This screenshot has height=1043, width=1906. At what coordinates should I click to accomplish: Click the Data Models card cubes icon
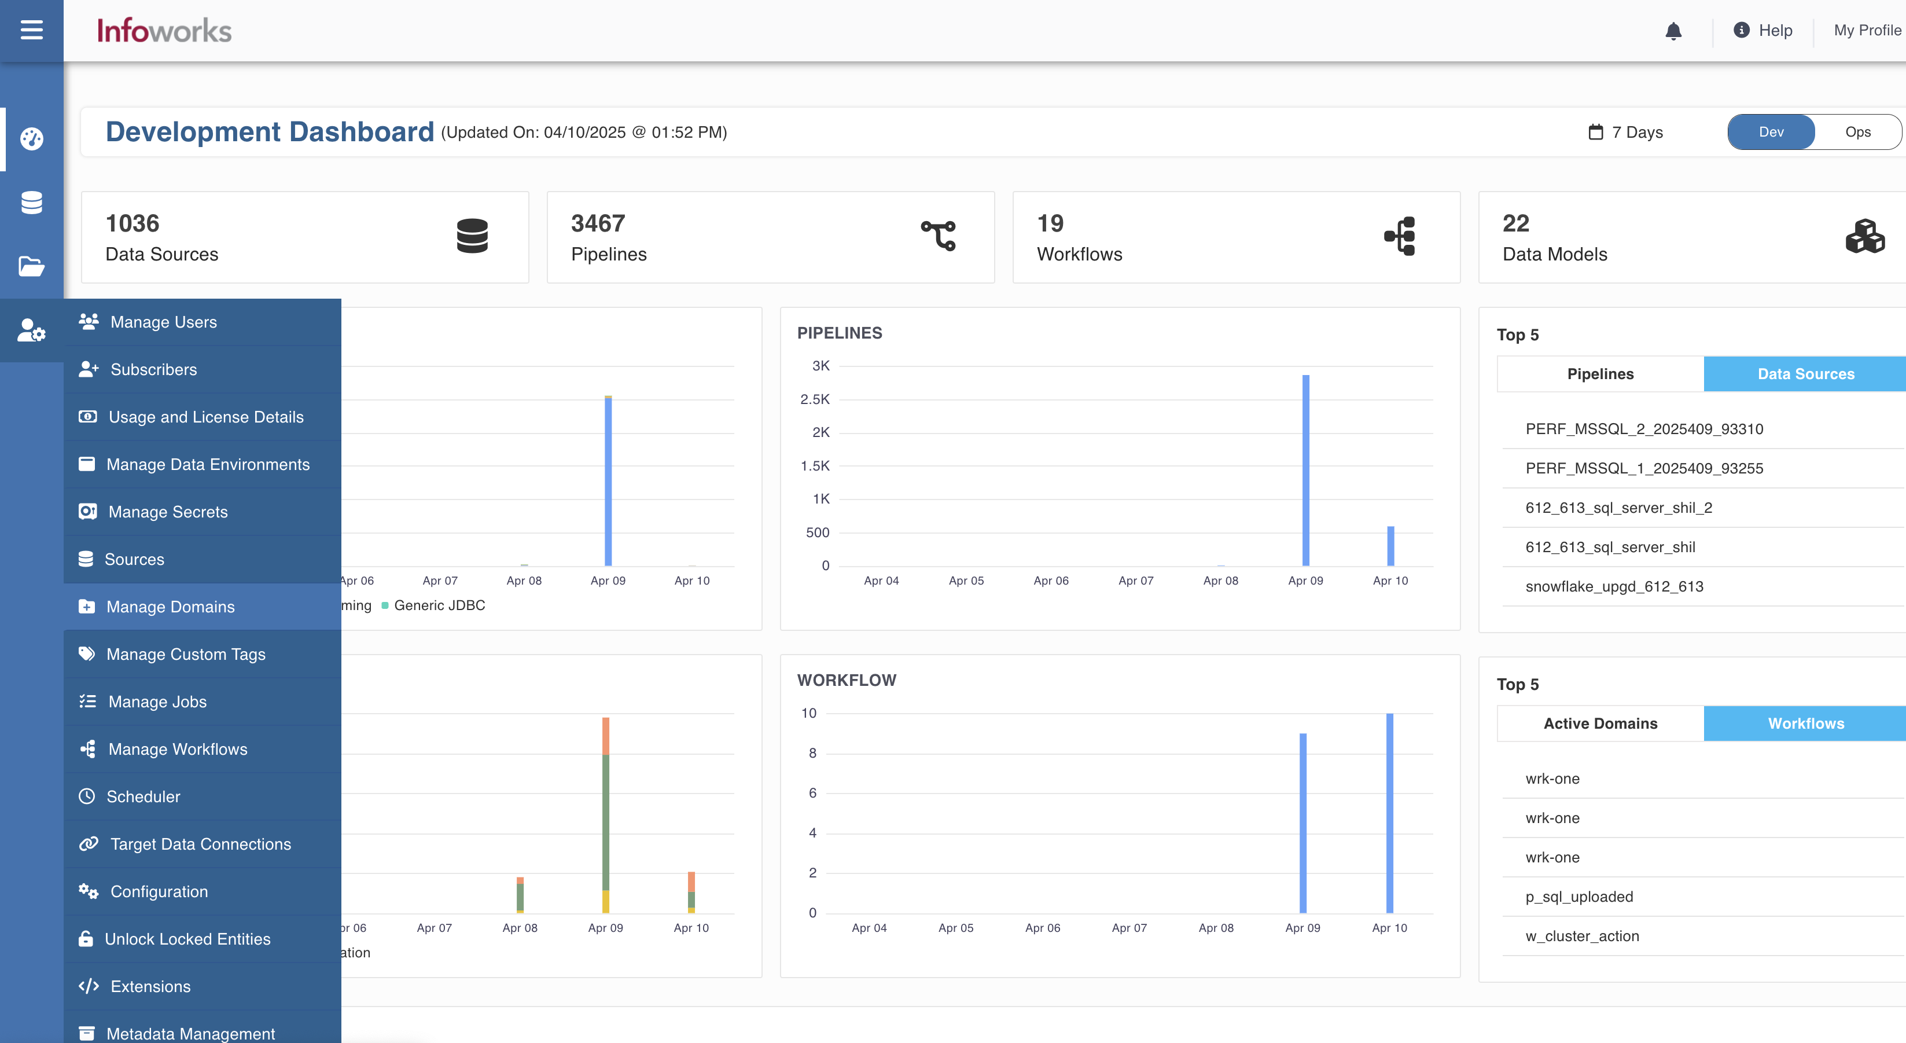click(1864, 236)
